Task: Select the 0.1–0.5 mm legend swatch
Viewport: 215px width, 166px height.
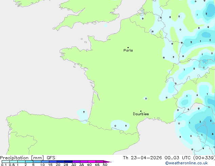Action: tap(6, 162)
